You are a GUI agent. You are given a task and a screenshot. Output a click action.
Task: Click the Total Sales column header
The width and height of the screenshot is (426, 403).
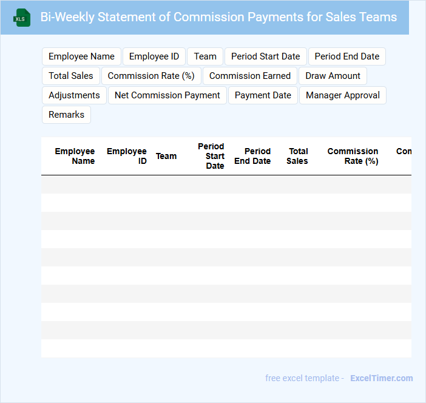[297, 156]
